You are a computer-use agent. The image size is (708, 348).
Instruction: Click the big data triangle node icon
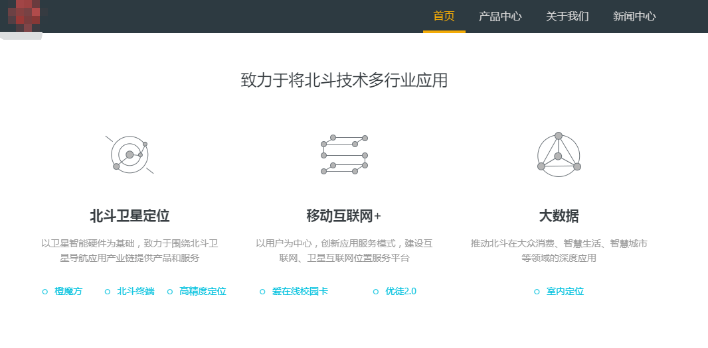[559, 155]
